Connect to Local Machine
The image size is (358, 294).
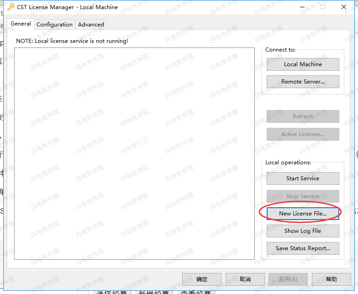point(303,64)
